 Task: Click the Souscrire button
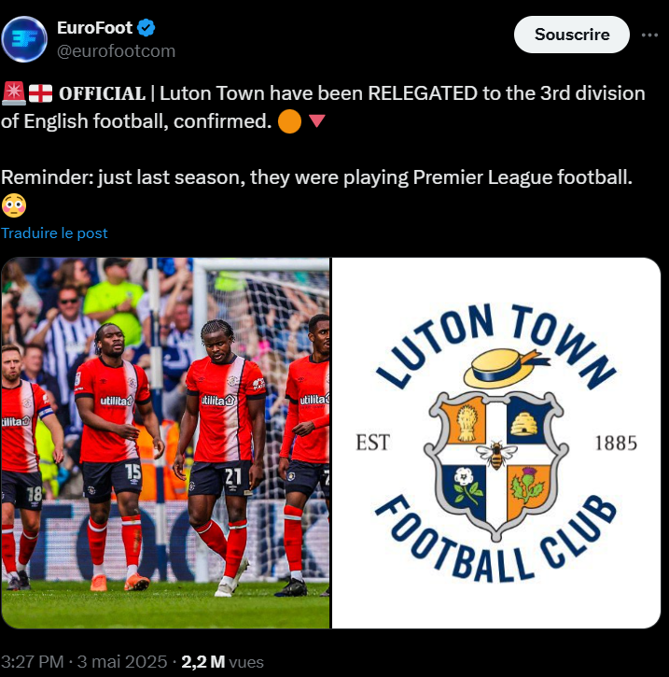(572, 35)
